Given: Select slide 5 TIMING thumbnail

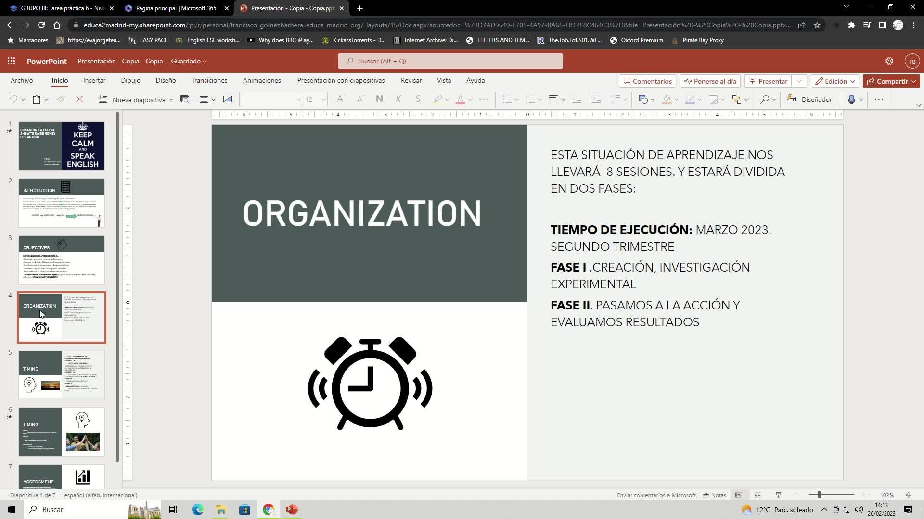Looking at the screenshot, I should [61, 374].
